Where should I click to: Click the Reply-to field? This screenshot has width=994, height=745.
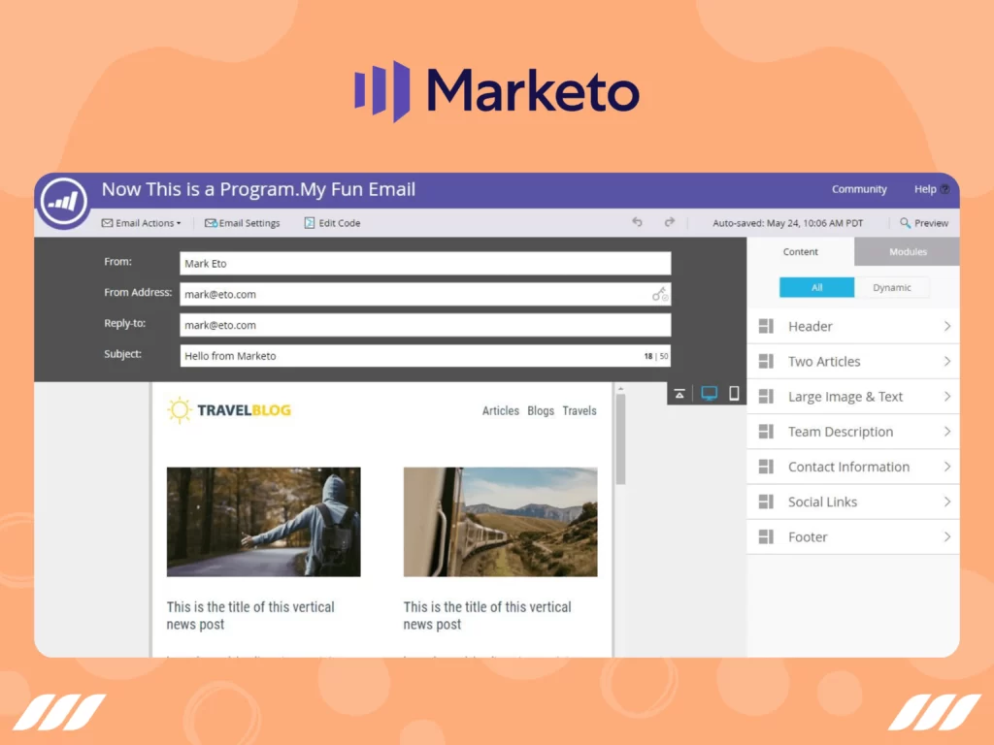tap(425, 325)
